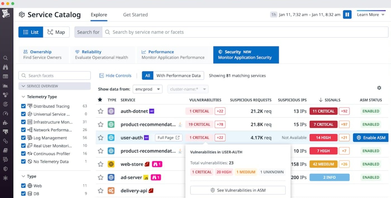Open the Dashboards icon in the left sidebar
This screenshot has height=198, width=391.
(6, 76)
